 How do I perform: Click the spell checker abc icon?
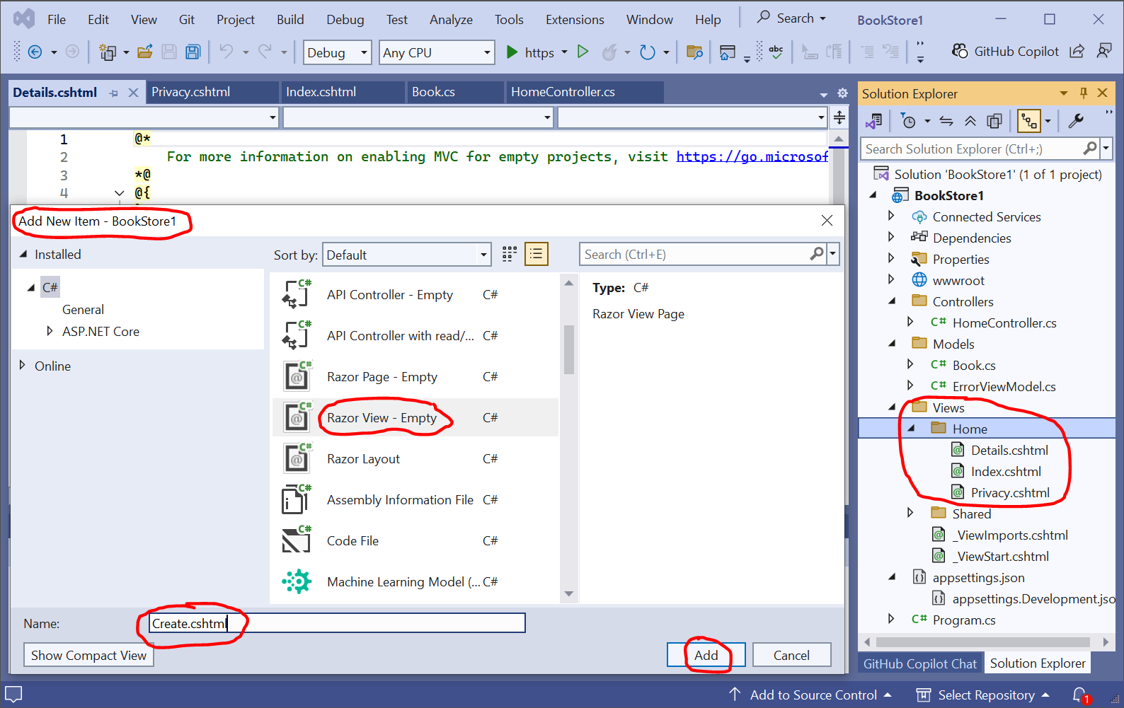[776, 52]
